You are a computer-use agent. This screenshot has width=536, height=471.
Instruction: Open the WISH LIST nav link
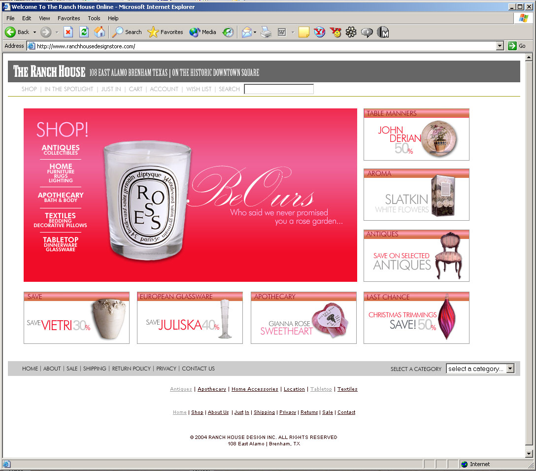[x=199, y=89]
